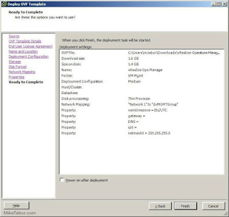This screenshot has width=229, height=217.
Task: Click the resize grip at window corner
Action: 226,214
